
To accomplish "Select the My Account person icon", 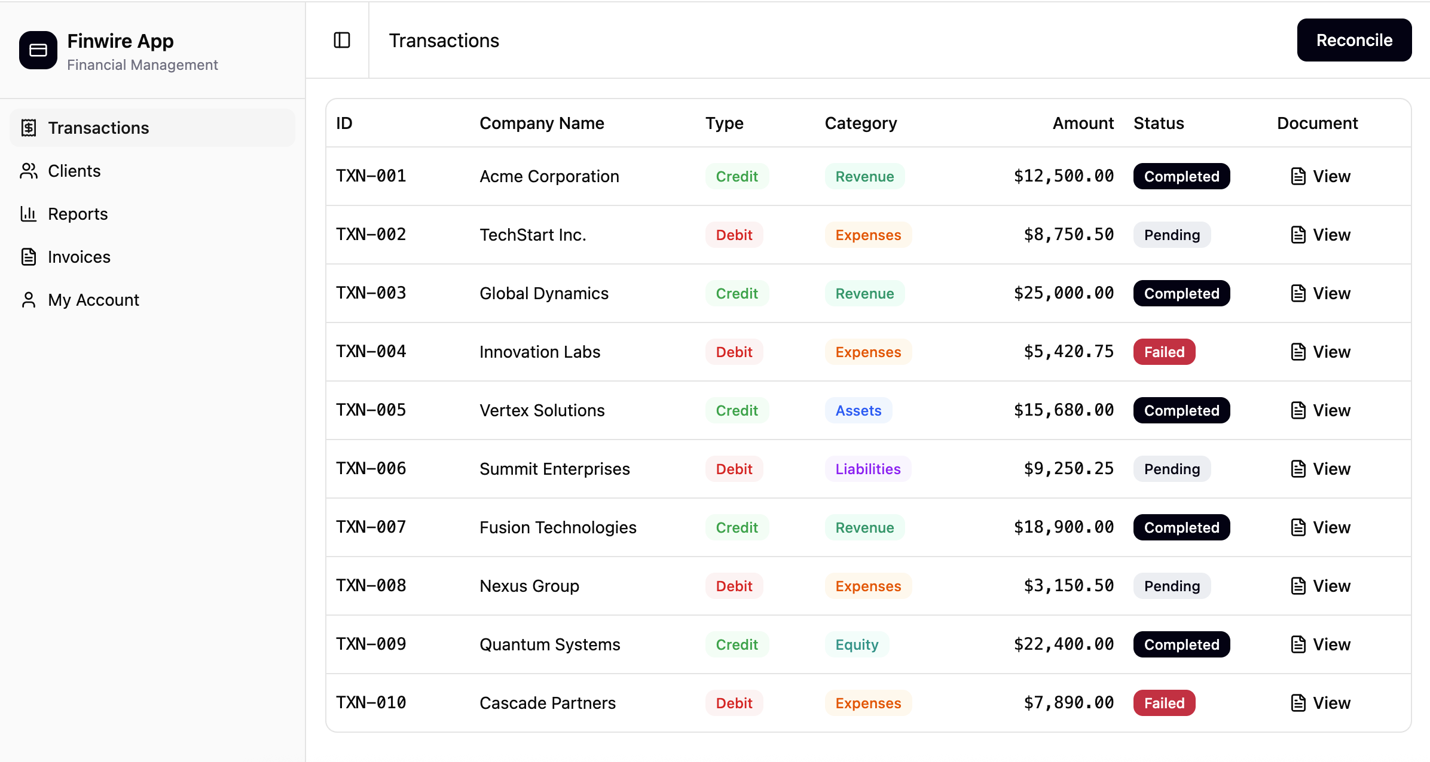I will click(x=28, y=300).
